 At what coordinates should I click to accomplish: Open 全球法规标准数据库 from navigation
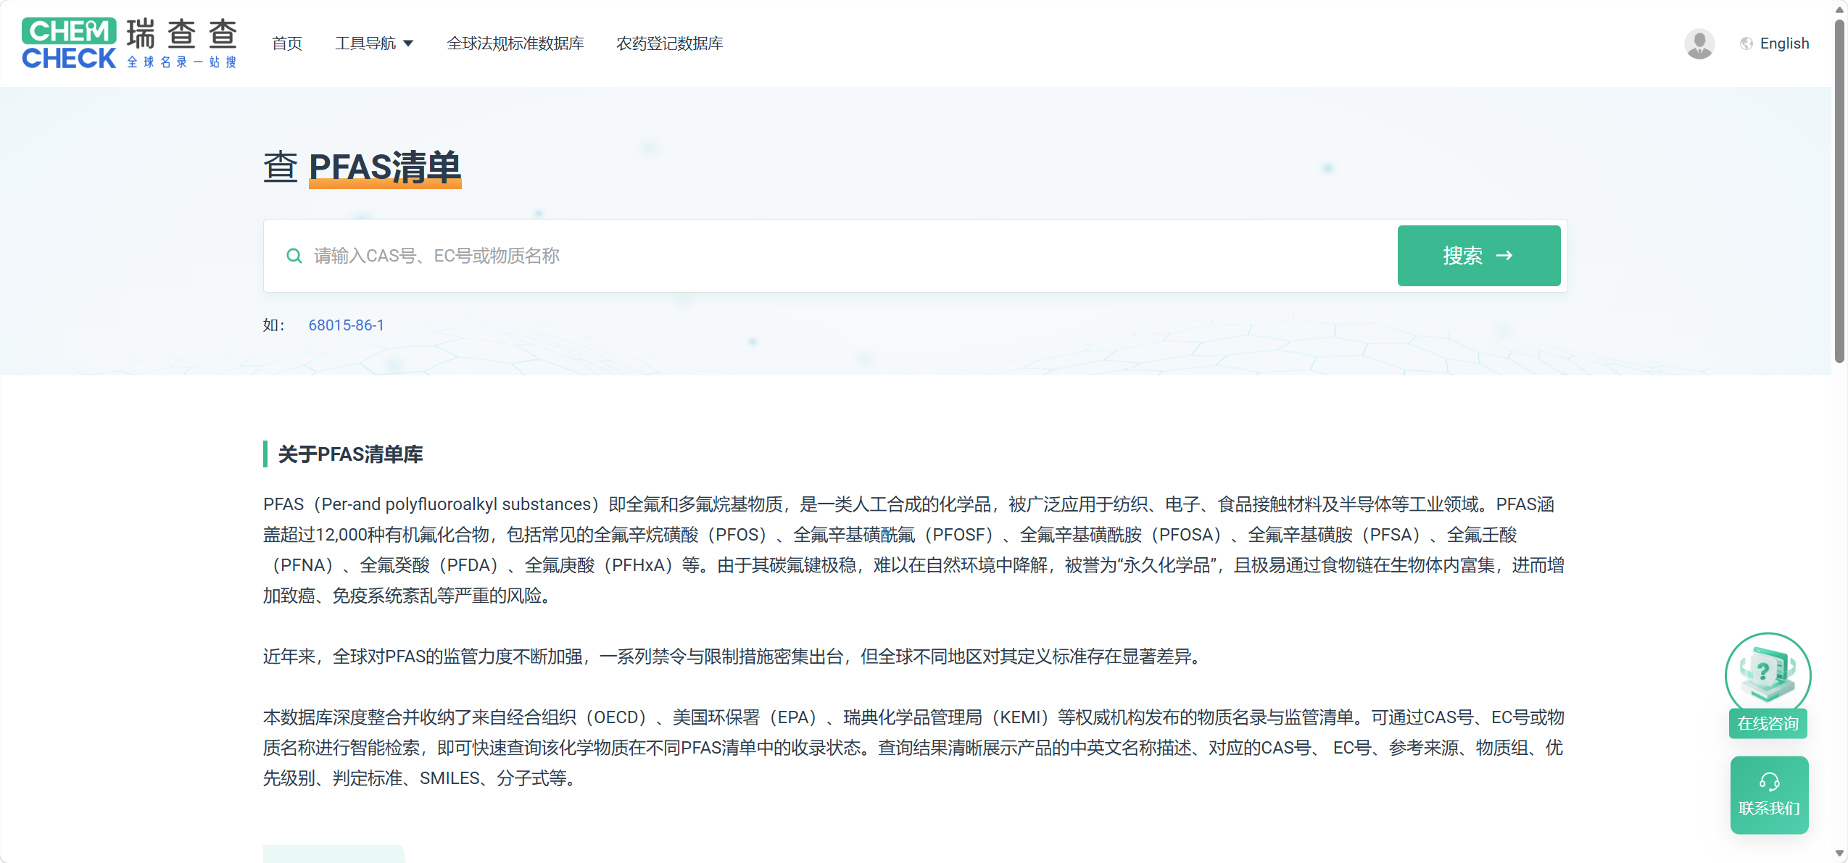tap(515, 43)
